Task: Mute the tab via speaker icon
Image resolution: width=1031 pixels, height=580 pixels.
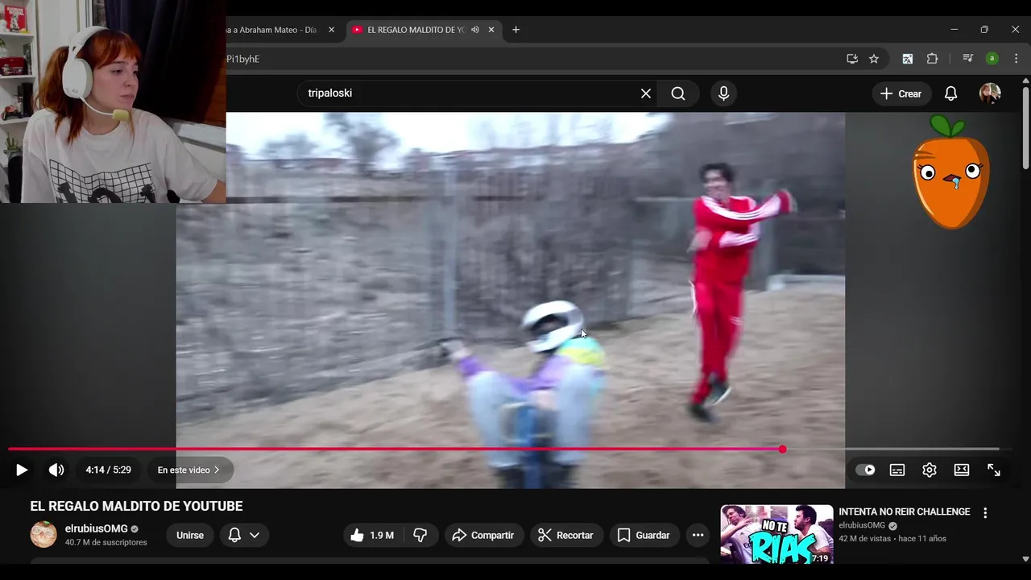Action: click(x=475, y=30)
